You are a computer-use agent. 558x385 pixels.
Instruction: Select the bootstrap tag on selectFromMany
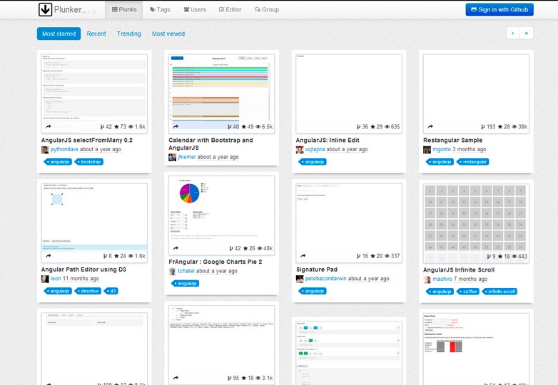(89, 162)
